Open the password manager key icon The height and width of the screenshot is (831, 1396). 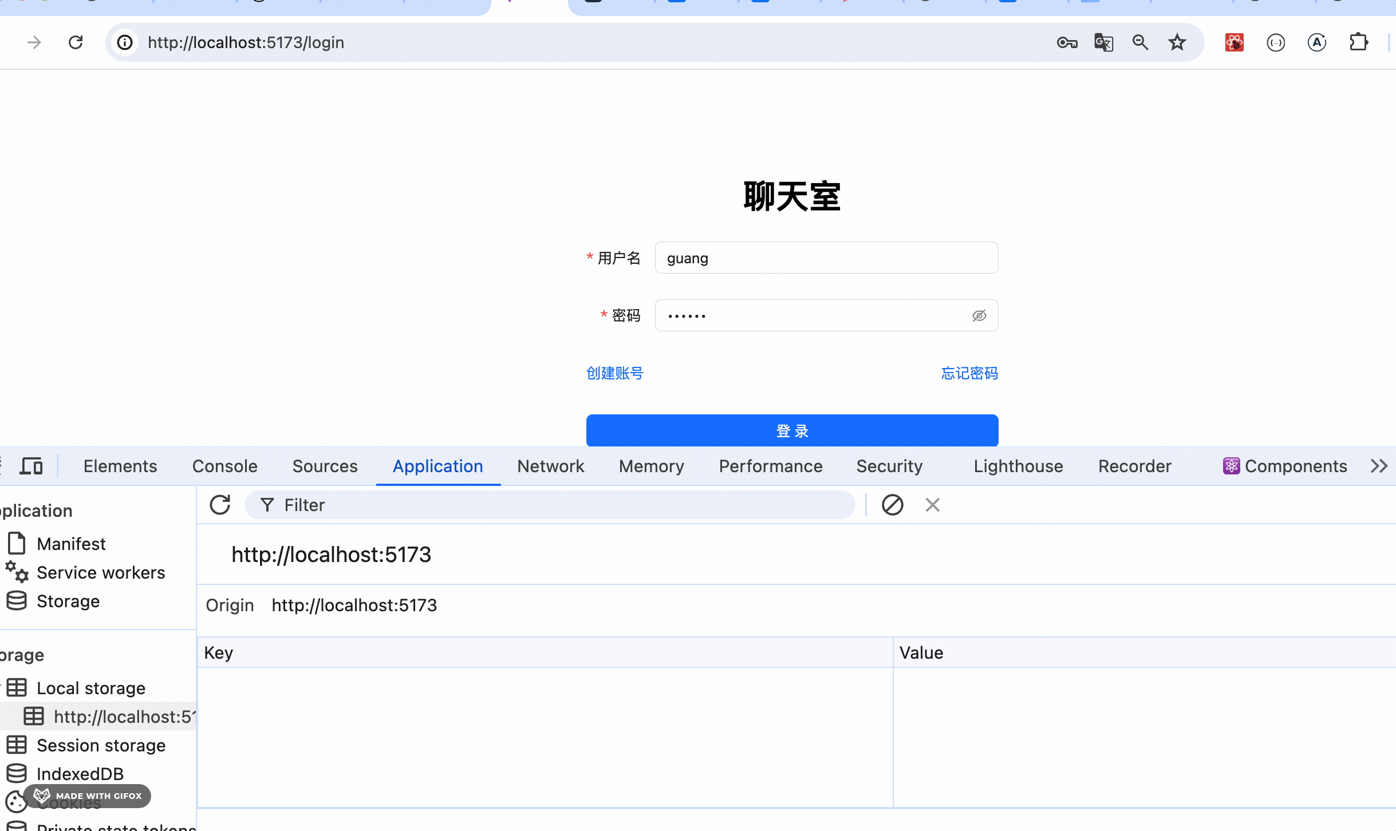coord(1067,42)
